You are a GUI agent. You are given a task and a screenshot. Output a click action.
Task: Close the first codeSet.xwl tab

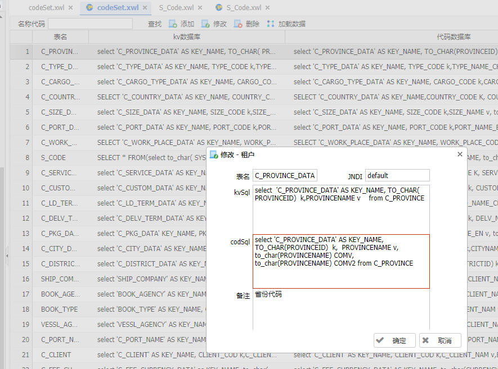pos(70,8)
